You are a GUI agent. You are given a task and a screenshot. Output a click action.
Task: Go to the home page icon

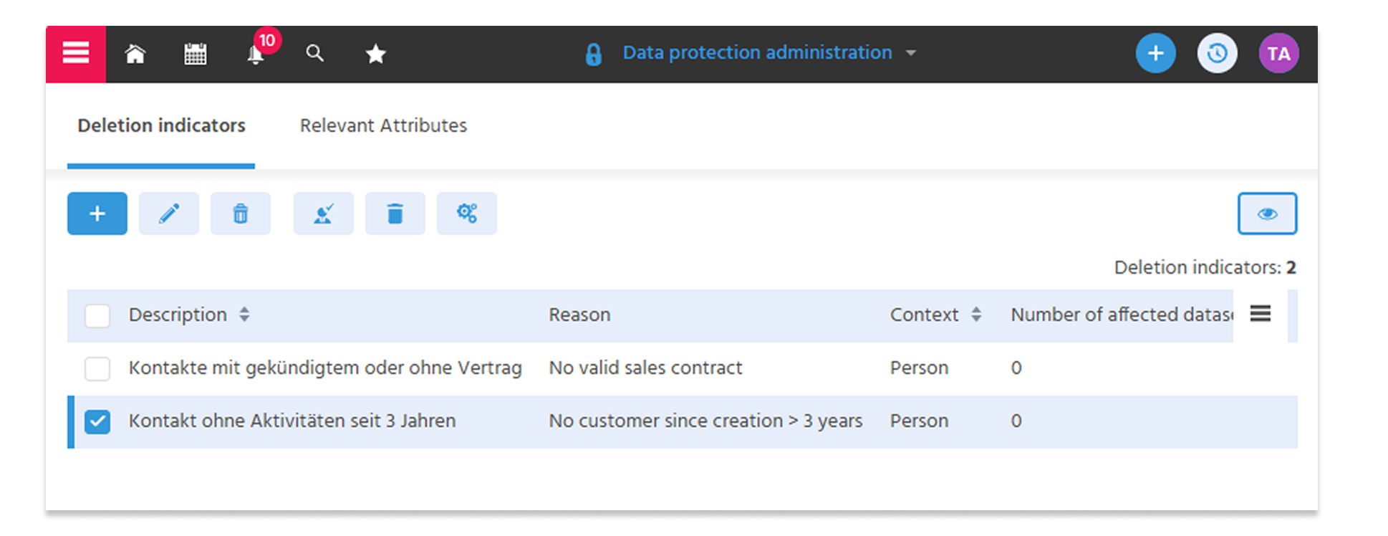click(135, 54)
